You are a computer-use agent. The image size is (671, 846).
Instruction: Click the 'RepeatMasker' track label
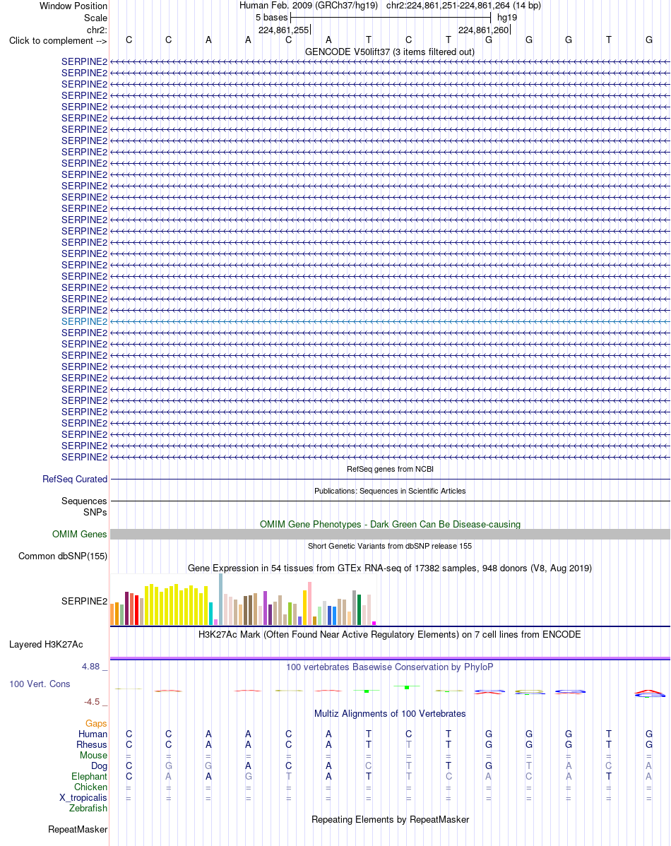pyautogui.click(x=78, y=829)
